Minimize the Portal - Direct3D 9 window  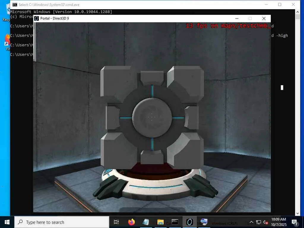tap(237, 18)
